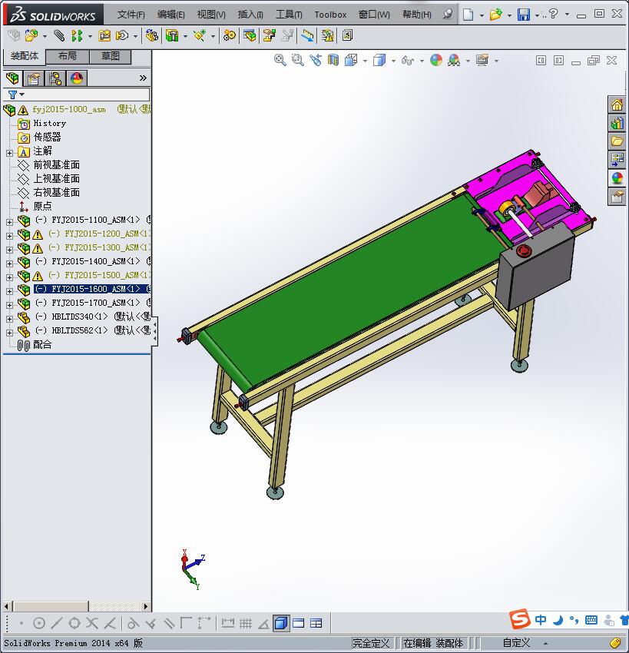Click the Clearance Verification warning icon
The width and height of the screenshot is (629, 653).
pos(328,36)
